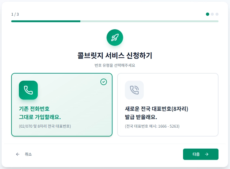Click the unfilled part of the progress bar
The image size is (230, 169).
pos(149,21)
